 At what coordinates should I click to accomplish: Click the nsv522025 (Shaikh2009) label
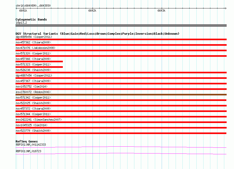[x=33, y=103]
